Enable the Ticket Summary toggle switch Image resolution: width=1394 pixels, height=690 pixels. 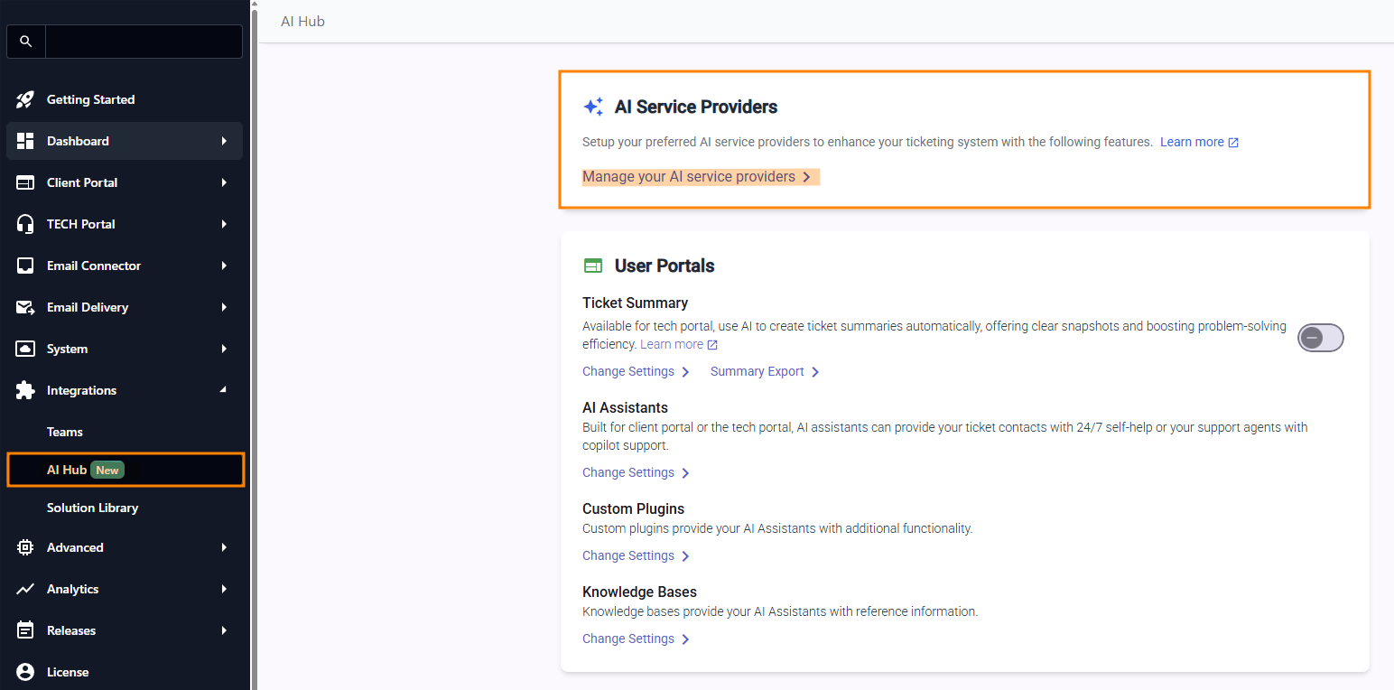click(x=1320, y=338)
